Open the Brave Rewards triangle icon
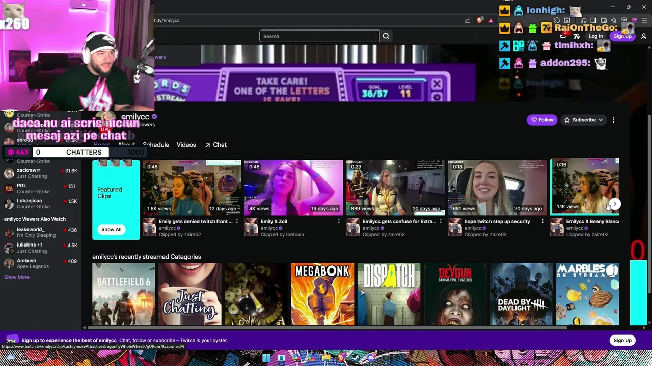Viewport: 652px width, 366px height. (491, 20)
